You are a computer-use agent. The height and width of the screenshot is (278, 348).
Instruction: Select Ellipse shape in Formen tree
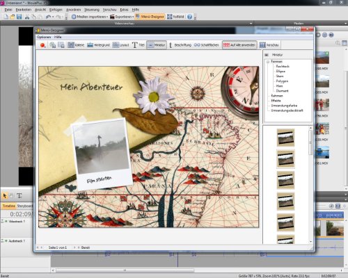[280, 71]
